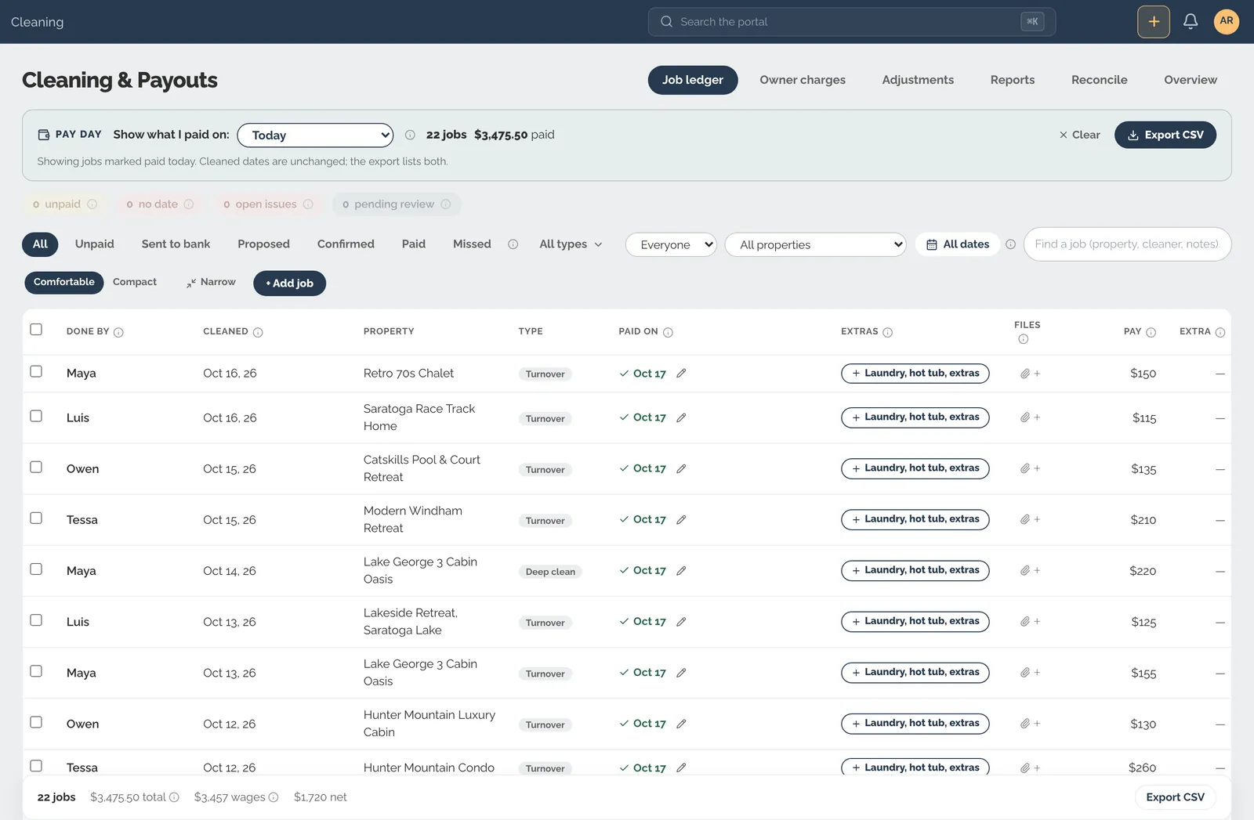Edit paid date for Retro 70s Chalet
1254x820 pixels.
(681, 374)
